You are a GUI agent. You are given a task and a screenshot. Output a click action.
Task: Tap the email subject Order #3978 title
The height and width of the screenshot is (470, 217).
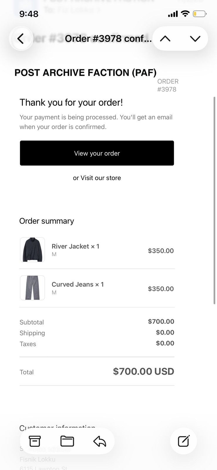108,38
